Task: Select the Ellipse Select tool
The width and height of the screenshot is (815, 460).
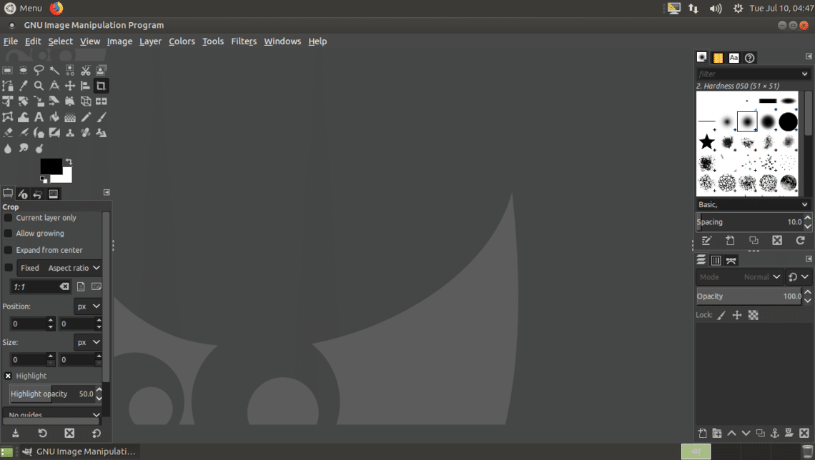Action: pos(23,70)
